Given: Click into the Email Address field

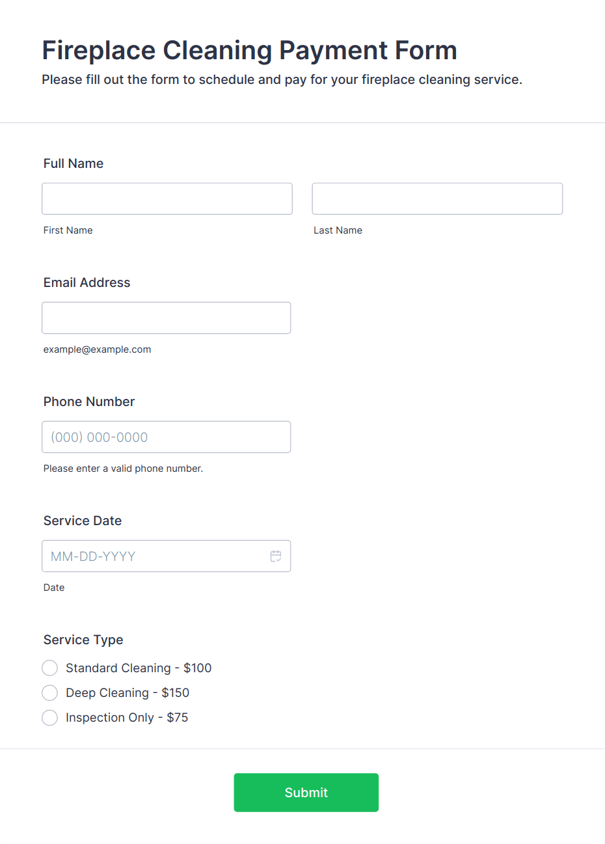Looking at the screenshot, I should click(x=167, y=318).
